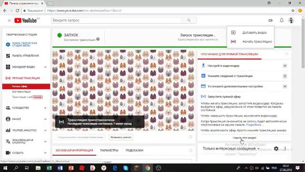Open 'Панель управления' in the sidebar
Image resolution: width=305 pixels, height=172 pixels.
[25, 56]
